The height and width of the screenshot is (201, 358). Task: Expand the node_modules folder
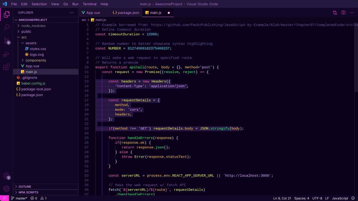[x=46, y=26]
